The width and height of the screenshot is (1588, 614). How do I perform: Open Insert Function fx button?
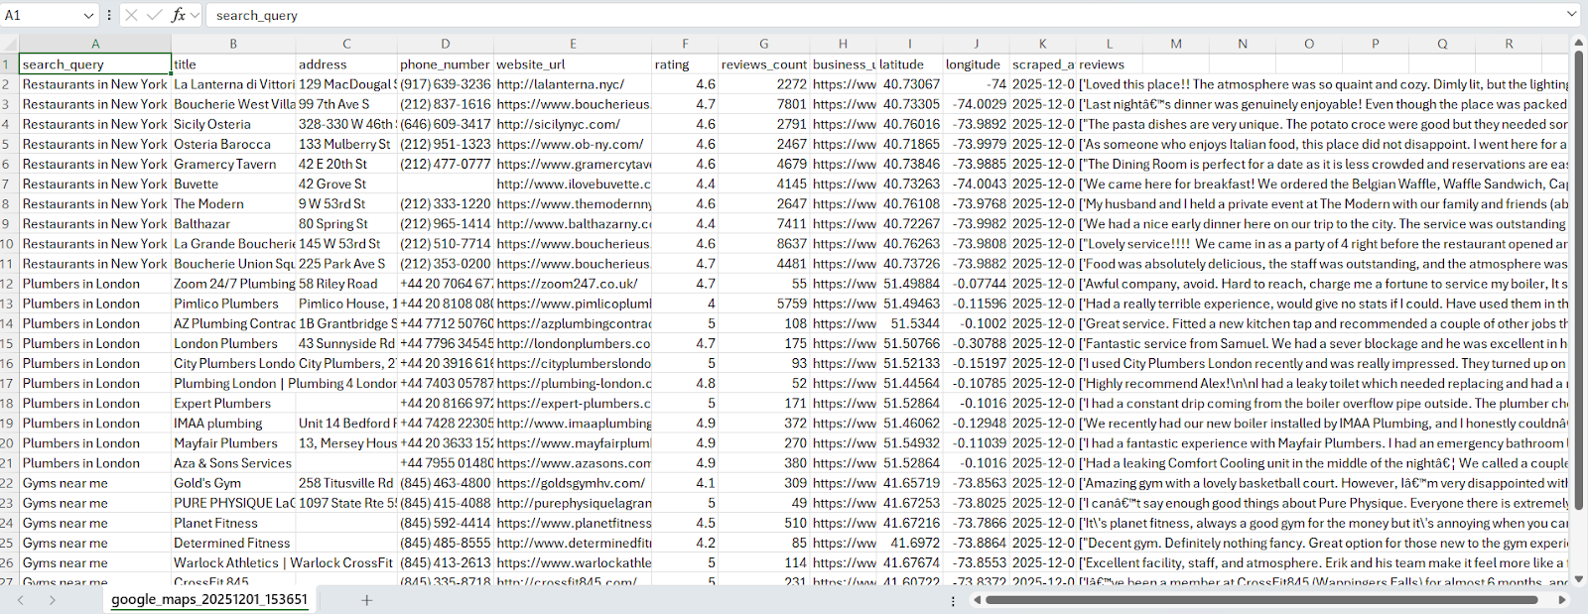coord(178,15)
